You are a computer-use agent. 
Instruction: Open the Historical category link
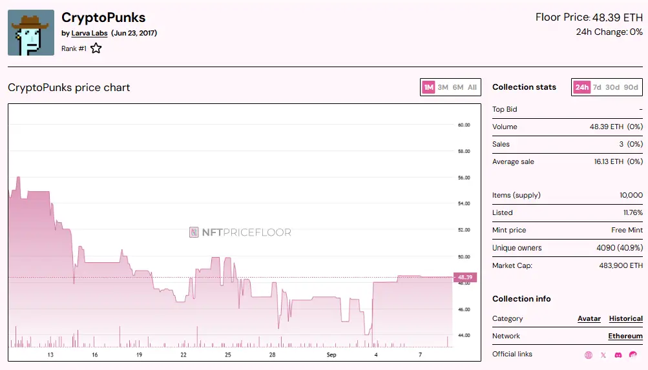point(625,318)
